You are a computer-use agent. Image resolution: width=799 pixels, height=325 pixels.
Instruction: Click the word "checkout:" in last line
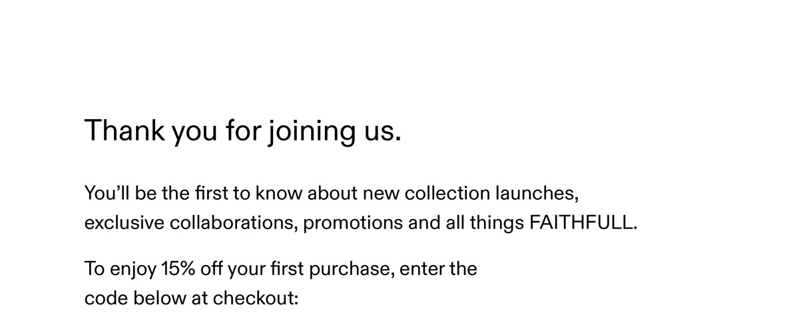pos(256,298)
